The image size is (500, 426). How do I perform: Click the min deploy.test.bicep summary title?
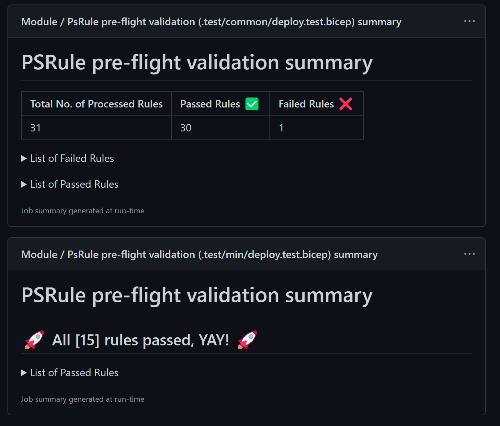click(x=199, y=254)
